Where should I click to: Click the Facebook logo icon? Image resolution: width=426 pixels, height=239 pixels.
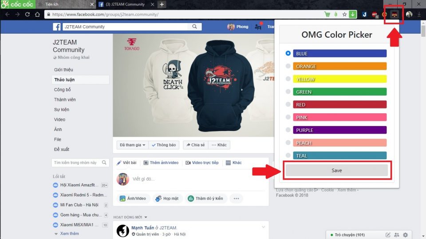click(x=56, y=27)
